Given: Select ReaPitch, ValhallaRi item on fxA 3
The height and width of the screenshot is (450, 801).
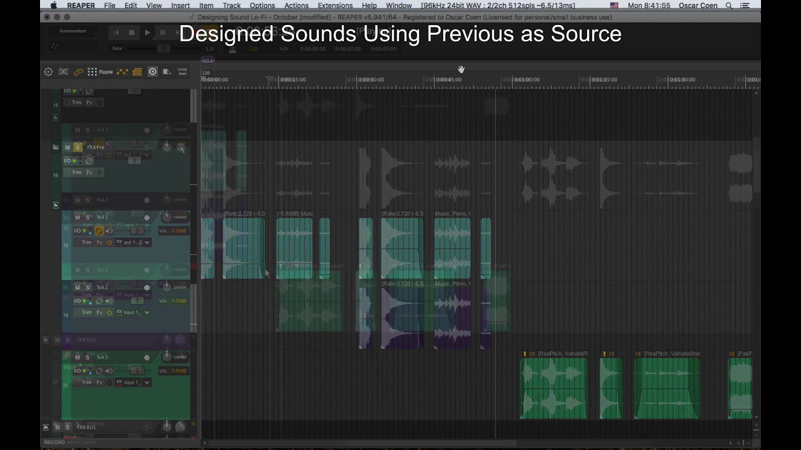Looking at the screenshot, I should pos(554,387).
